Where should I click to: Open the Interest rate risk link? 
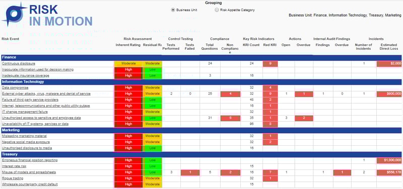[14, 166]
